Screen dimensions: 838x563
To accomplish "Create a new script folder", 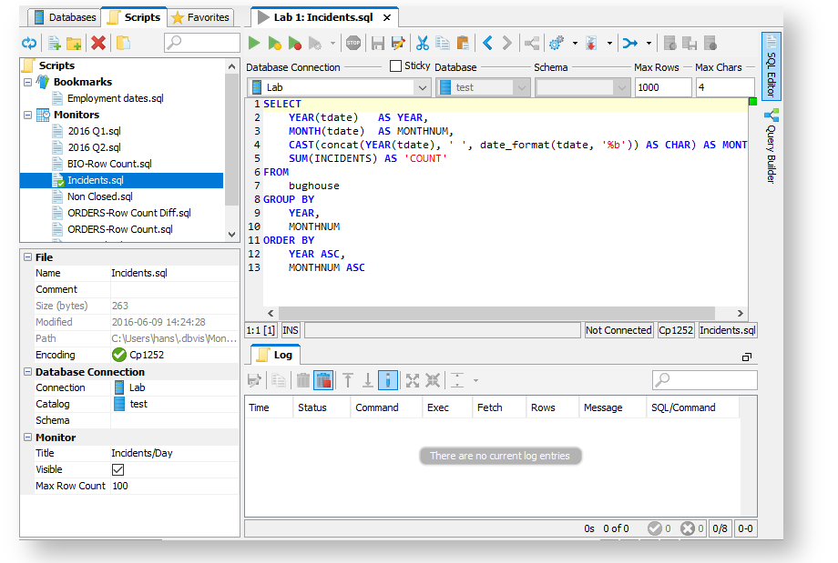I will coord(74,44).
